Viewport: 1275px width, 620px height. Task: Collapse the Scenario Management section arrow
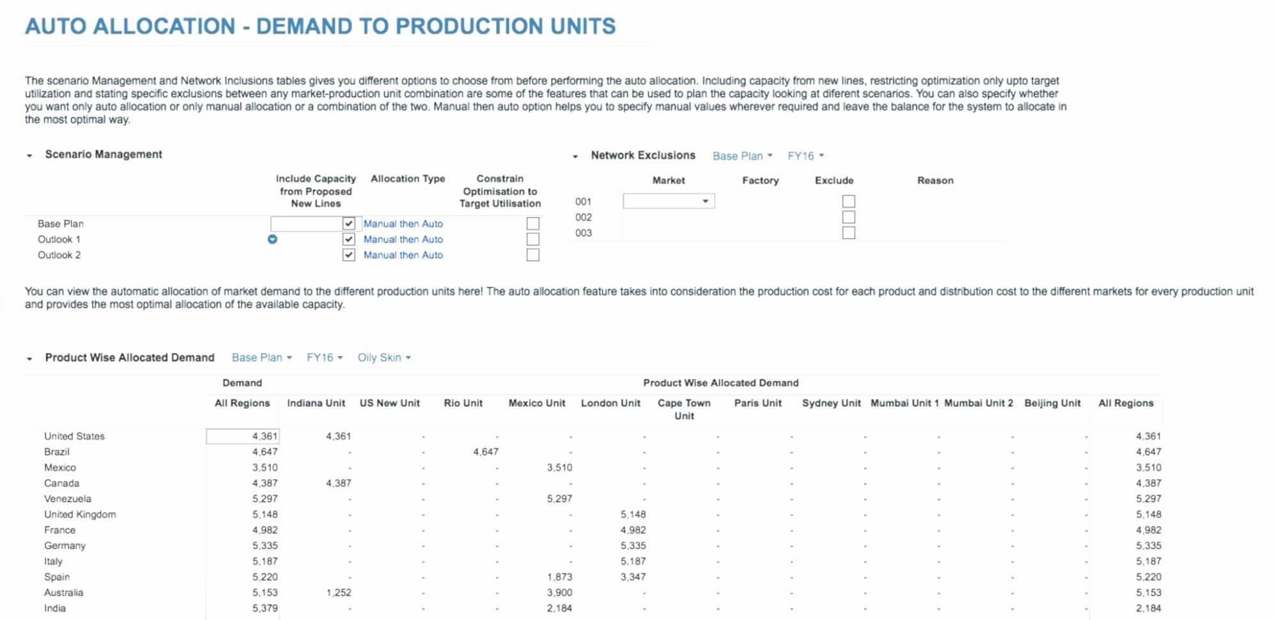(x=29, y=155)
